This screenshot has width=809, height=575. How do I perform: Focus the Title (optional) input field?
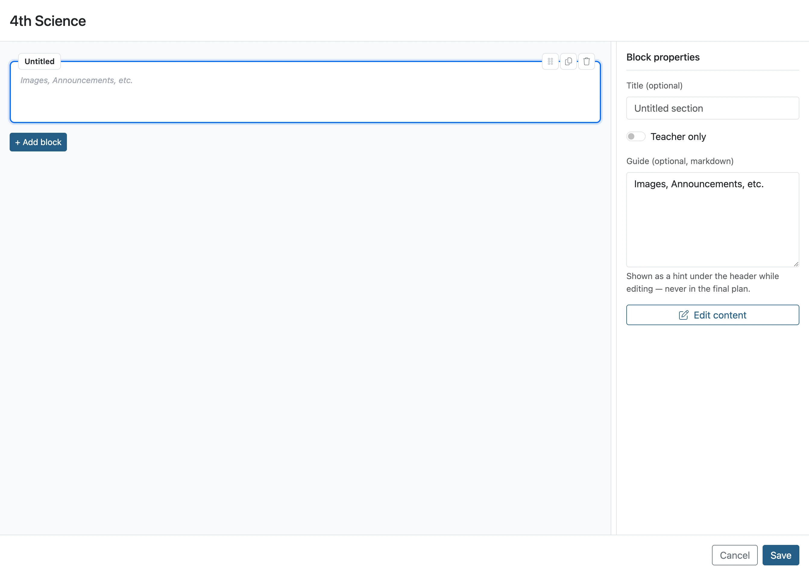point(713,108)
